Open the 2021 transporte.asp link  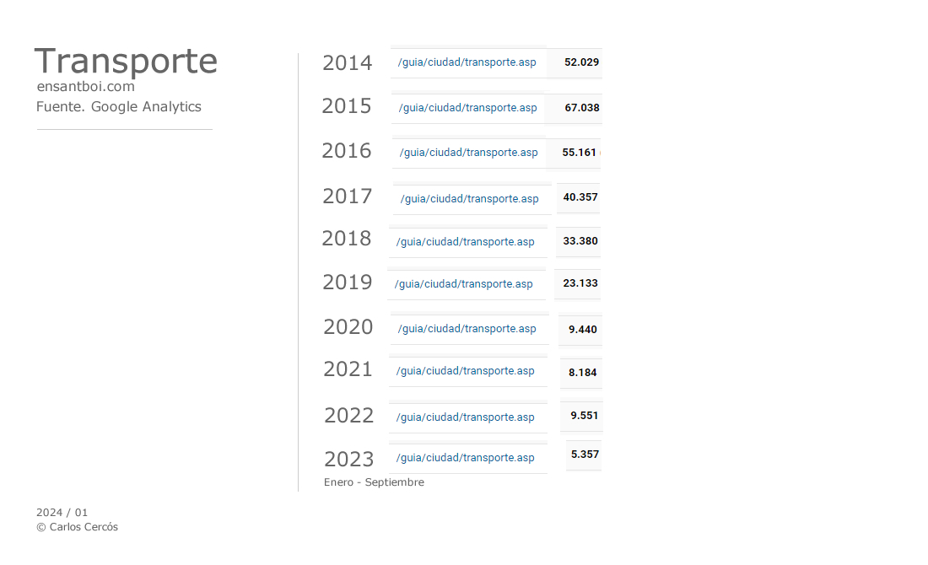465,371
